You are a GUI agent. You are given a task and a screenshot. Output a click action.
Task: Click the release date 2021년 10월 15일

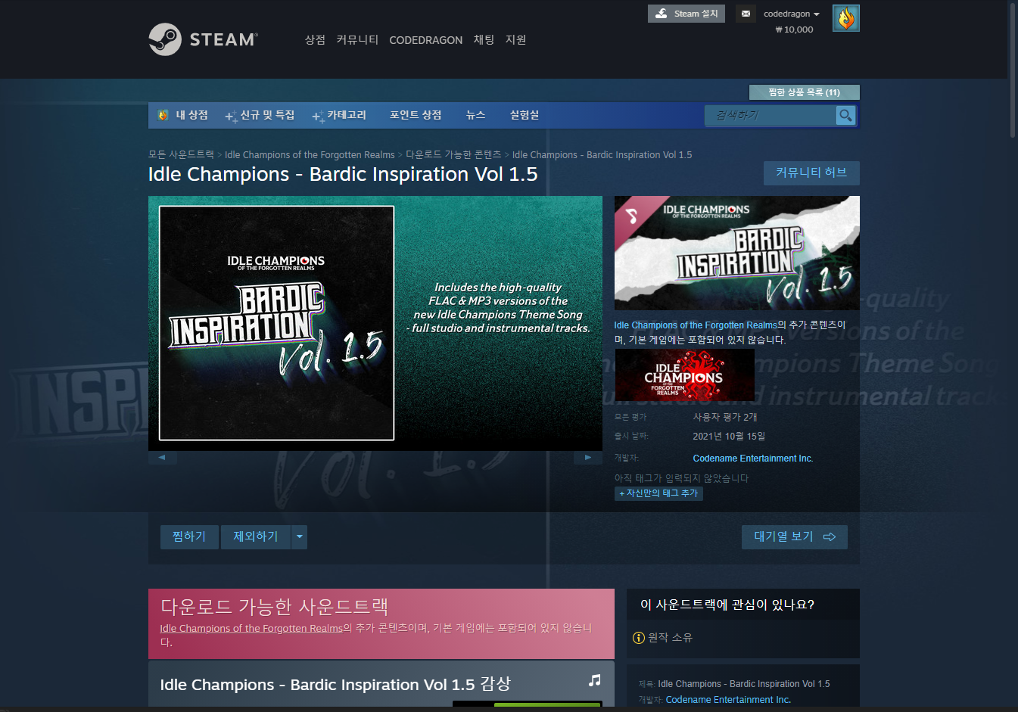pos(729,437)
